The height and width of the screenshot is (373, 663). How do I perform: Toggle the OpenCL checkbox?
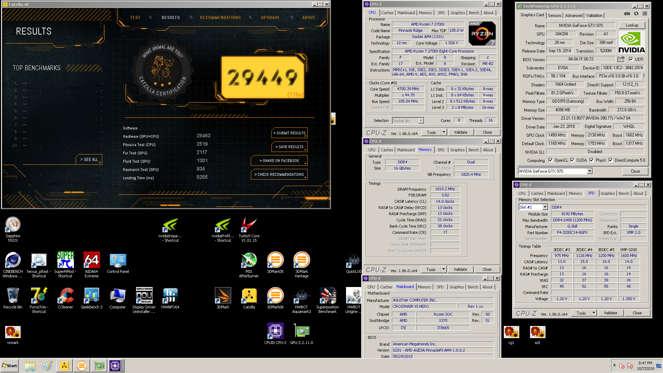(x=550, y=160)
